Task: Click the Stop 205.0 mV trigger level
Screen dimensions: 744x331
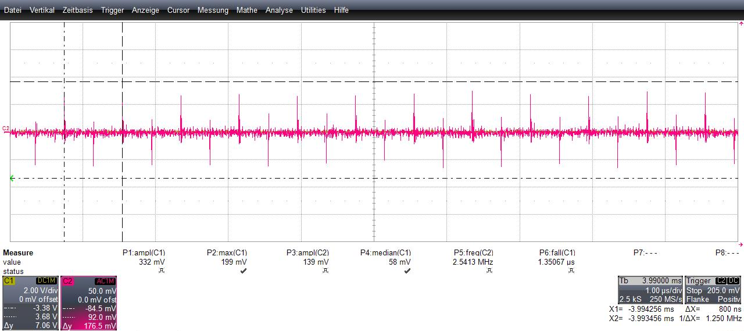Action: [x=713, y=290]
